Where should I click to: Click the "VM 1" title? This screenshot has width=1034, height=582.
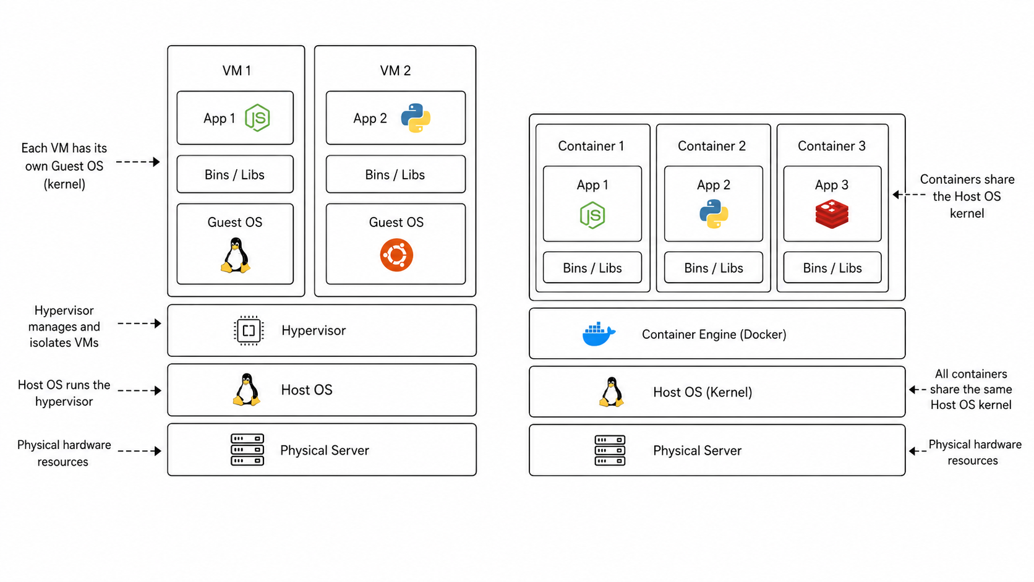coord(237,71)
